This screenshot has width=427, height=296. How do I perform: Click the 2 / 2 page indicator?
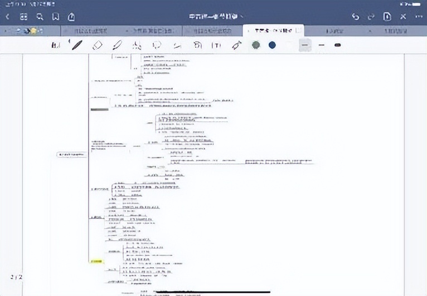click(16, 277)
